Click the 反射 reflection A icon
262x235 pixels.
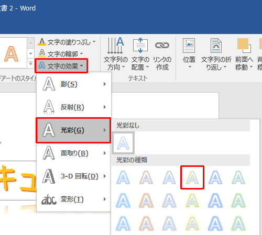point(49,107)
